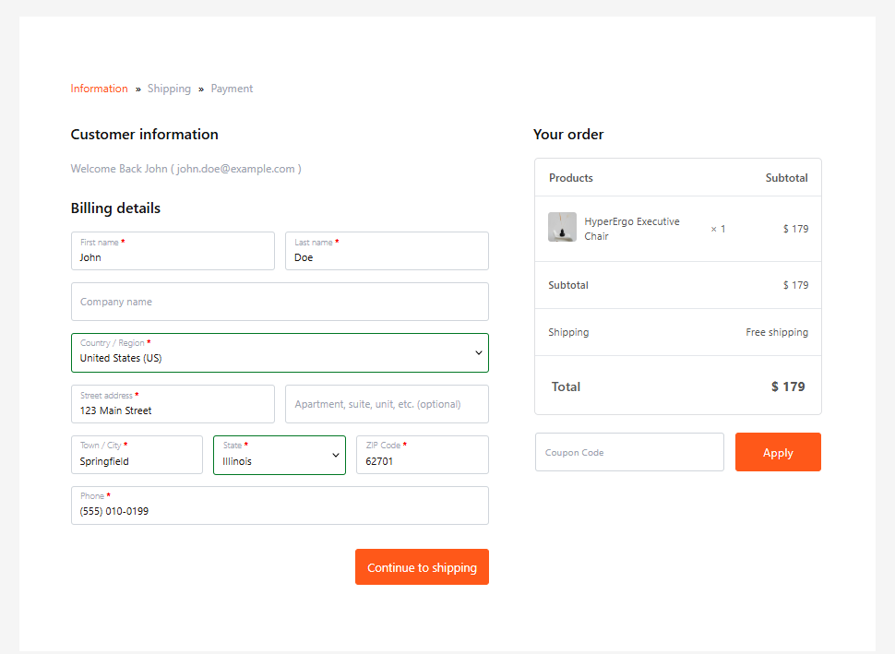Click the product quantity × 1

coord(718,229)
